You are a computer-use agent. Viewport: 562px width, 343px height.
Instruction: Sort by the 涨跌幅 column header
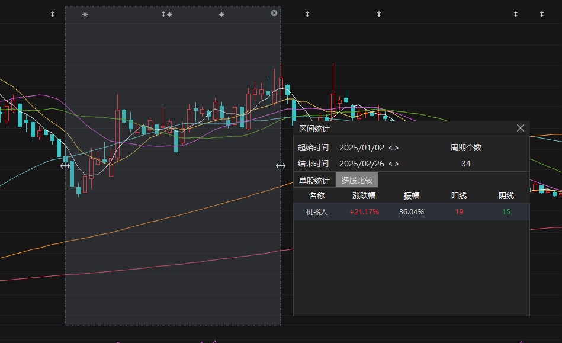[x=364, y=195]
